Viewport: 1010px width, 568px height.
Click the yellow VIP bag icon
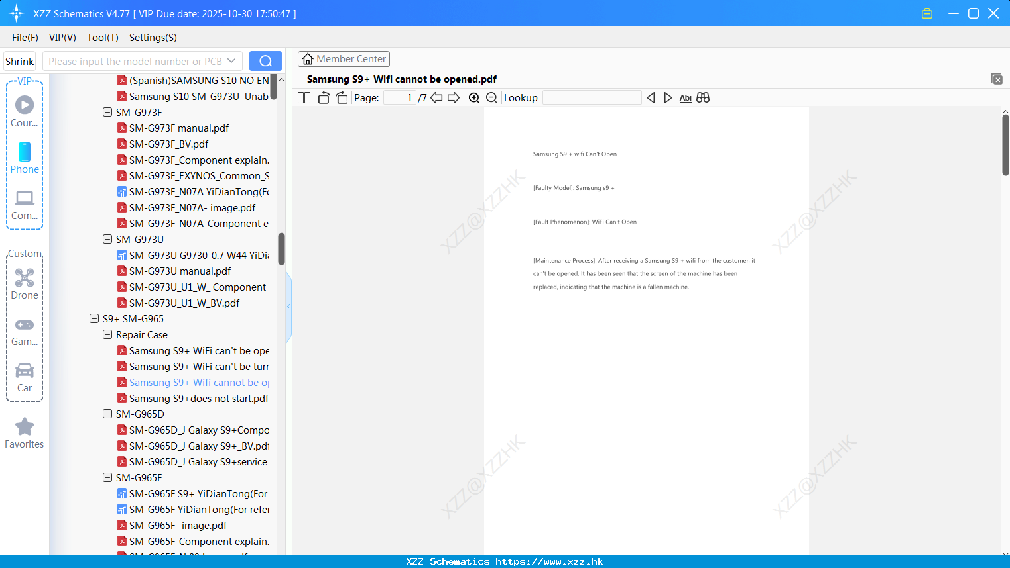tap(927, 13)
